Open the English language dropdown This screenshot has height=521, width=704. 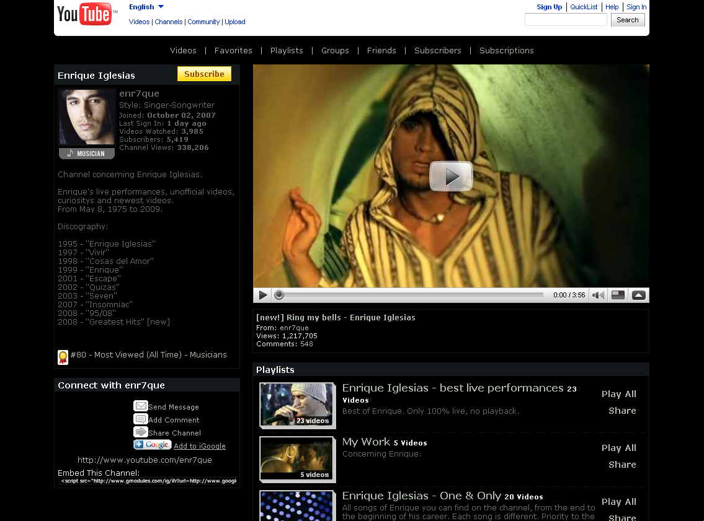tap(146, 7)
